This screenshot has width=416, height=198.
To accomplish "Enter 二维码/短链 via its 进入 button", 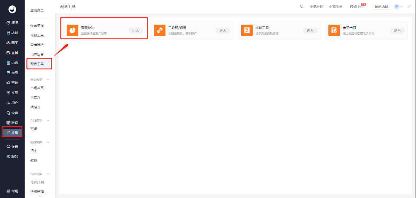I will click(223, 30).
